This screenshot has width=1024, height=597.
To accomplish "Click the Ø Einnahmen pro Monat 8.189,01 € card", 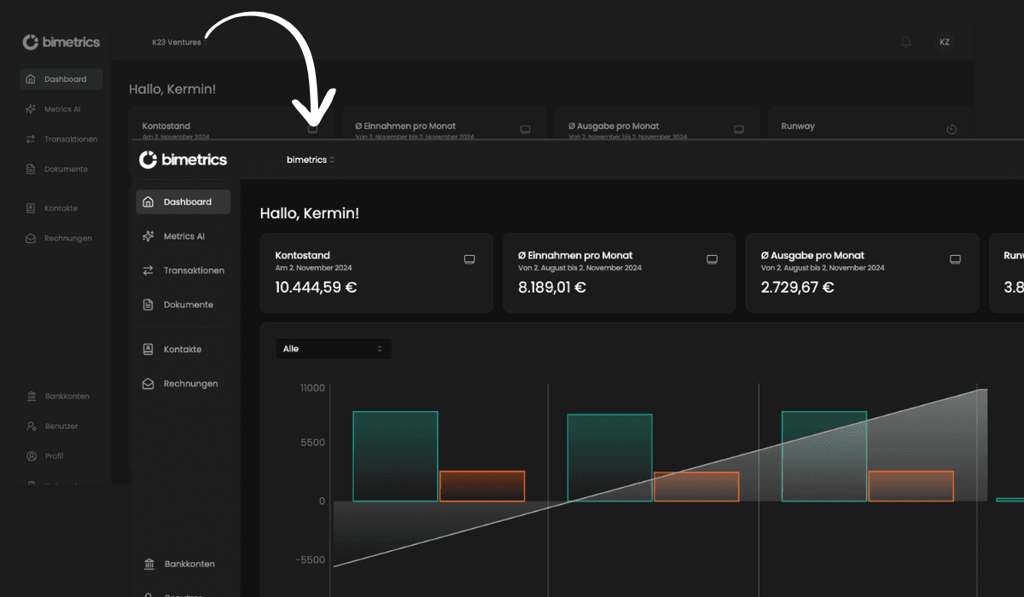I will click(619, 273).
